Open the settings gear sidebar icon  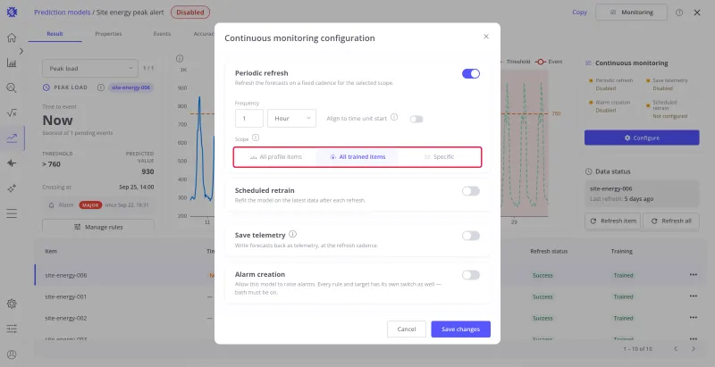pyautogui.click(x=12, y=304)
